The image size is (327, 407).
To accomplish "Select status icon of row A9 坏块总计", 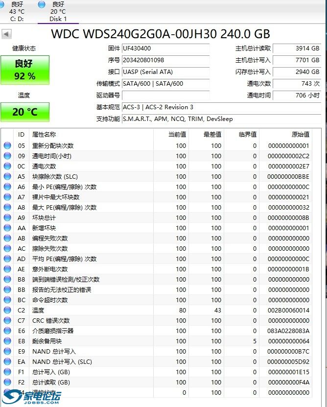I will pyautogui.click(x=7, y=217).
